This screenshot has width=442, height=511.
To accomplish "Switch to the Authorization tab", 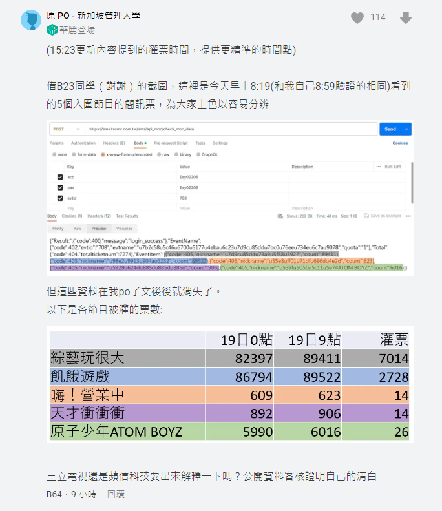I will point(83,143).
